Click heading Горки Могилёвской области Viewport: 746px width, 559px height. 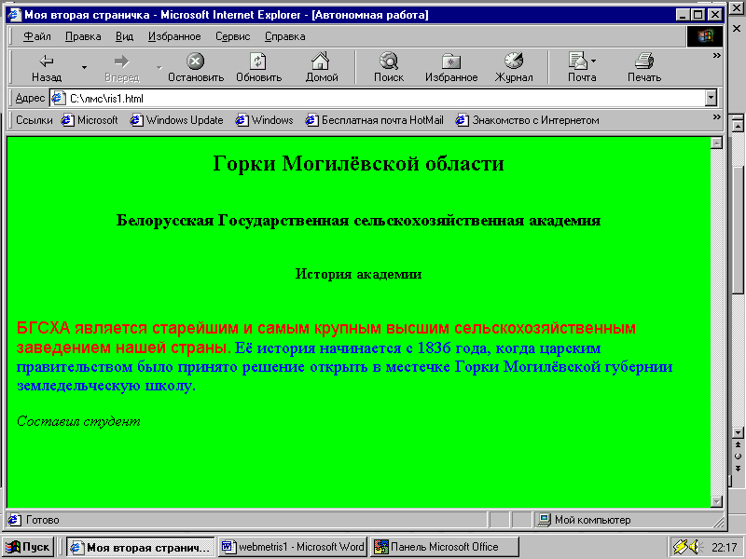358,163
